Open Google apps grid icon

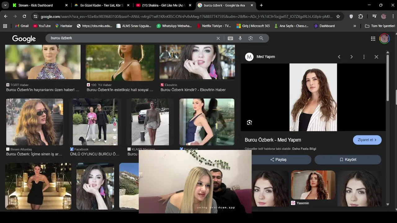tap(373, 38)
